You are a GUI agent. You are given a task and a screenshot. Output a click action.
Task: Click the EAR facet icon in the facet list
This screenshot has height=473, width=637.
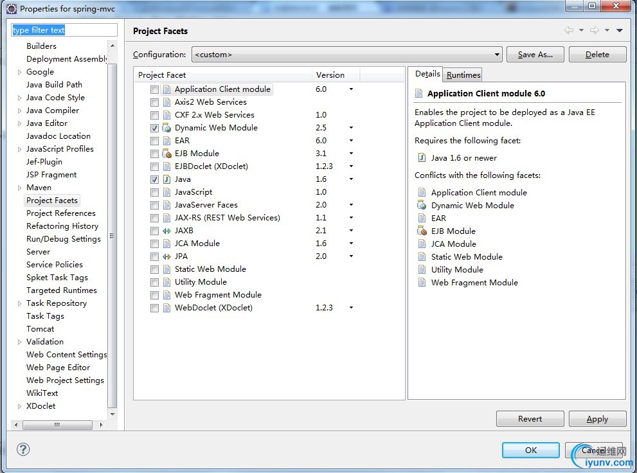(166, 141)
